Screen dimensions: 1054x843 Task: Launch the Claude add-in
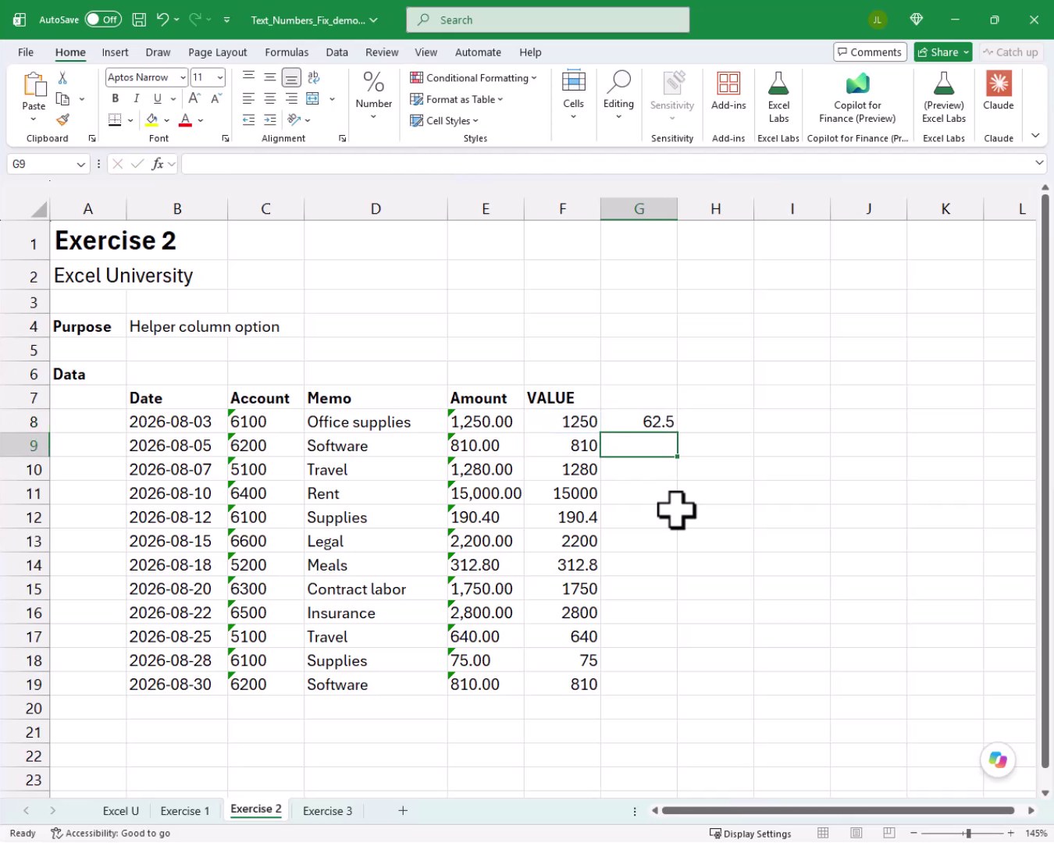999,91
